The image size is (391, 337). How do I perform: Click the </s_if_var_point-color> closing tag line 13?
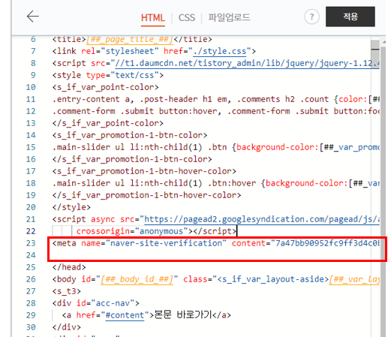[x=108, y=123]
